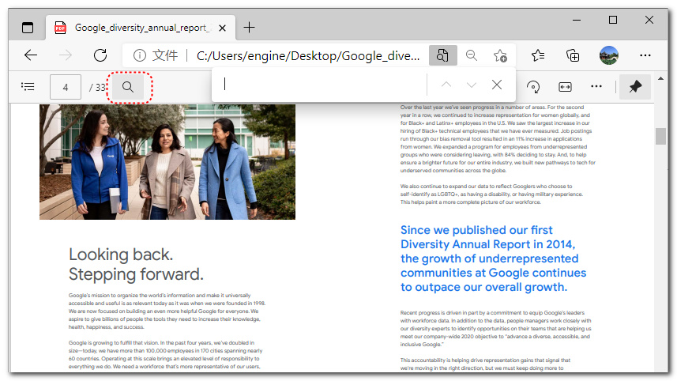Jump to previous search result

tap(446, 85)
